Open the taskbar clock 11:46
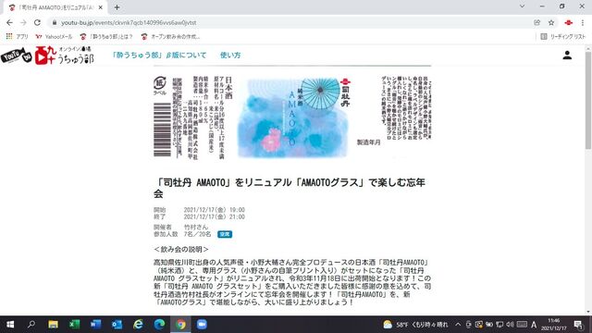Screen dimensions: 592x333 553,325
